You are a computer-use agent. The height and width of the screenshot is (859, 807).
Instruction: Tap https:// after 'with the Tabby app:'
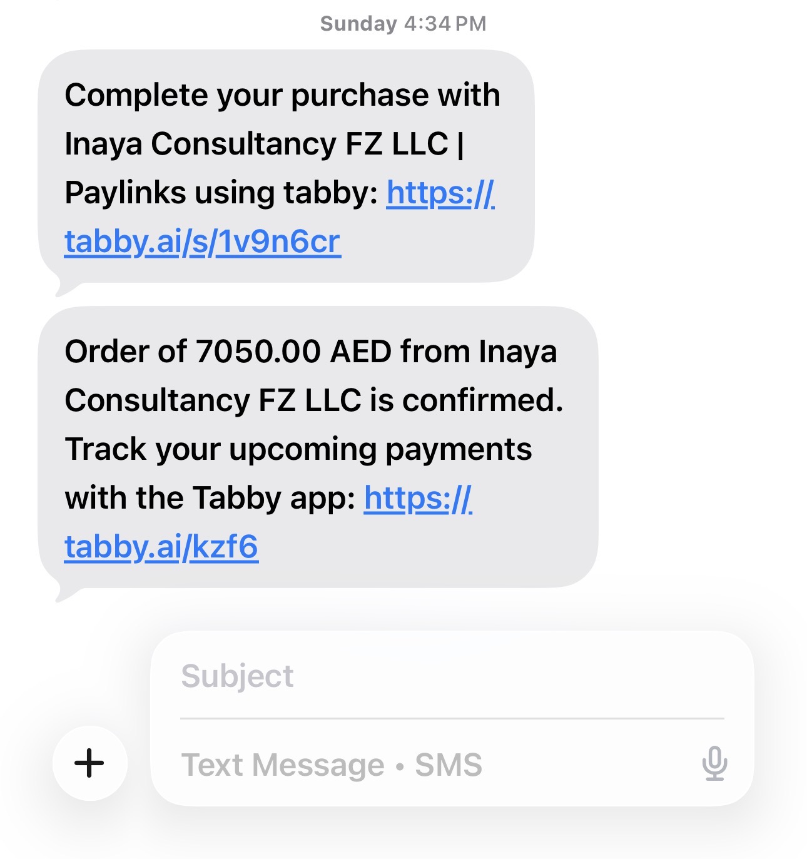418,499
